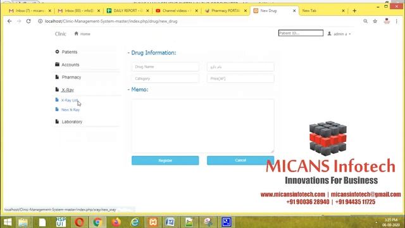
Task: Focus the Price(AF) field
Action: 240,79
